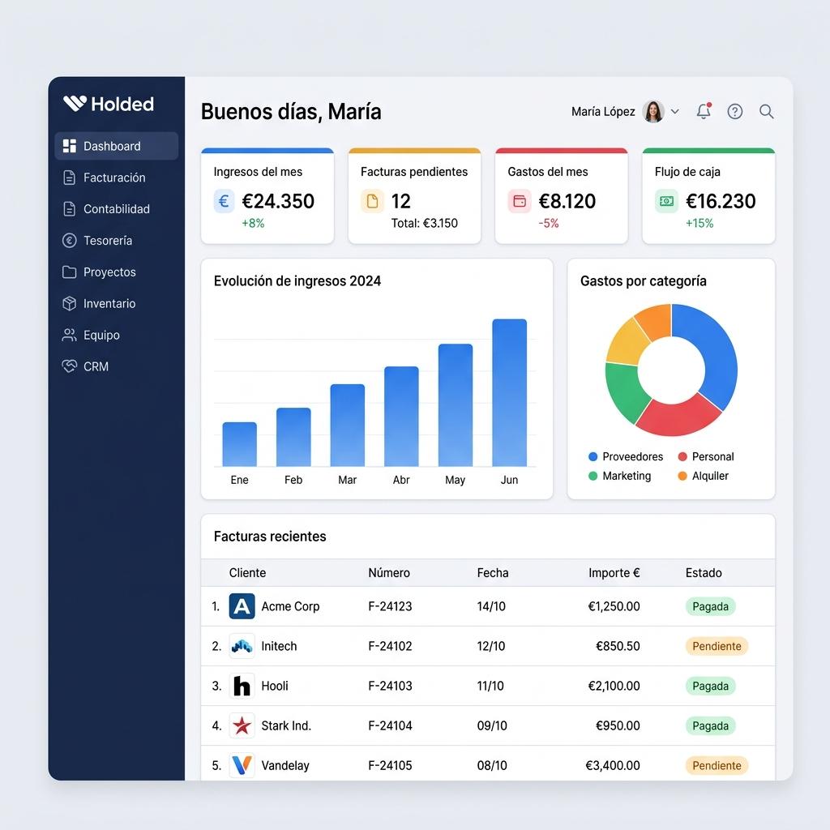Click the Proyectos folder icon

[x=69, y=272]
